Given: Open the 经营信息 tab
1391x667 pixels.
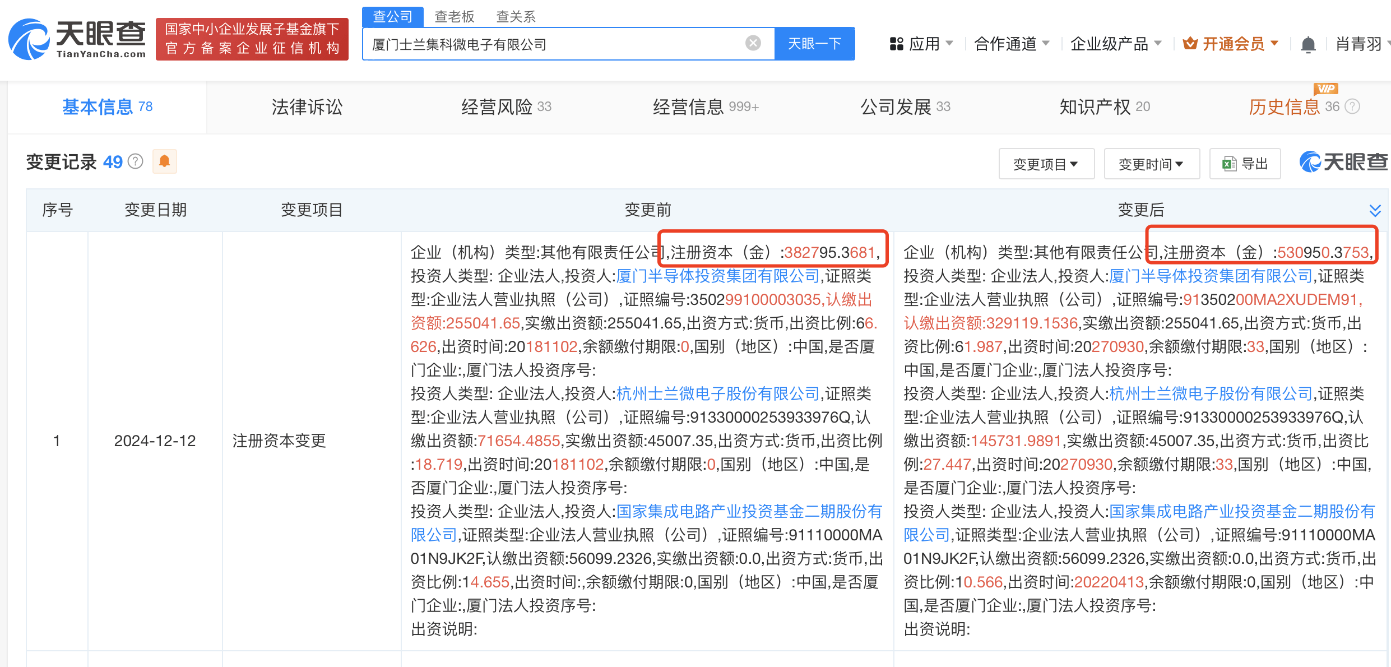Looking at the screenshot, I should click(x=706, y=106).
